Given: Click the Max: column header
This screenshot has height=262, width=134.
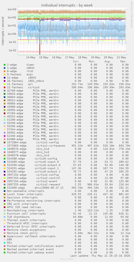Looking at the screenshot, I should pyautogui.click(x=124, y=62).
